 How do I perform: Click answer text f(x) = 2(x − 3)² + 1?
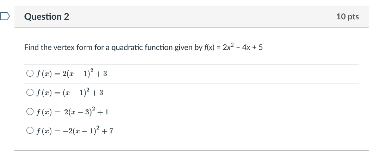point(73,112)
